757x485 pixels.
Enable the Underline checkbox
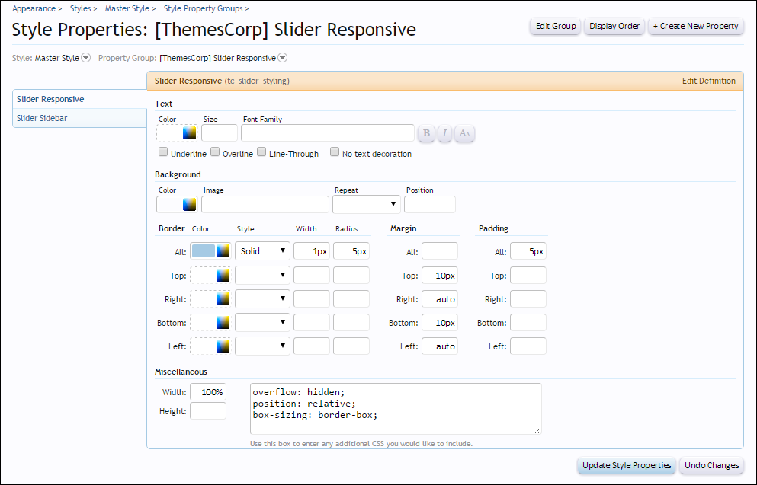click(163, 152)
